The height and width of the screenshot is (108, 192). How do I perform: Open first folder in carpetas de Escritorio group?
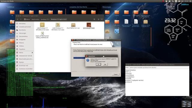74,12
